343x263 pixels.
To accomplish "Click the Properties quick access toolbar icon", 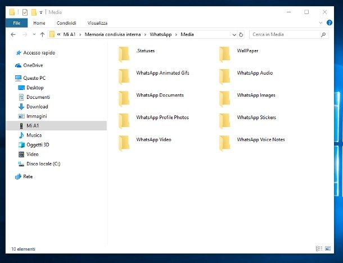I will click(25, 12).
